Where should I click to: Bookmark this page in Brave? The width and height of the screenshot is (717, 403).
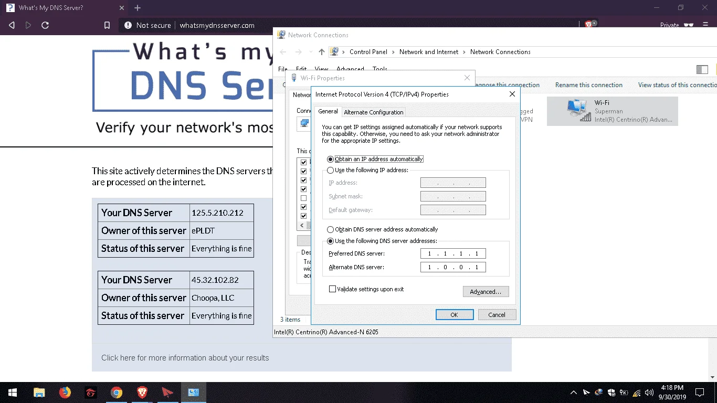107,25
